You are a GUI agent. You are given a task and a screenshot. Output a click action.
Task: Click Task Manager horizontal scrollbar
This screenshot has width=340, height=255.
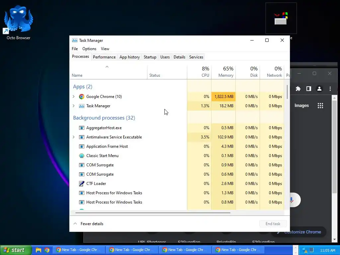[x=153, y=213]
